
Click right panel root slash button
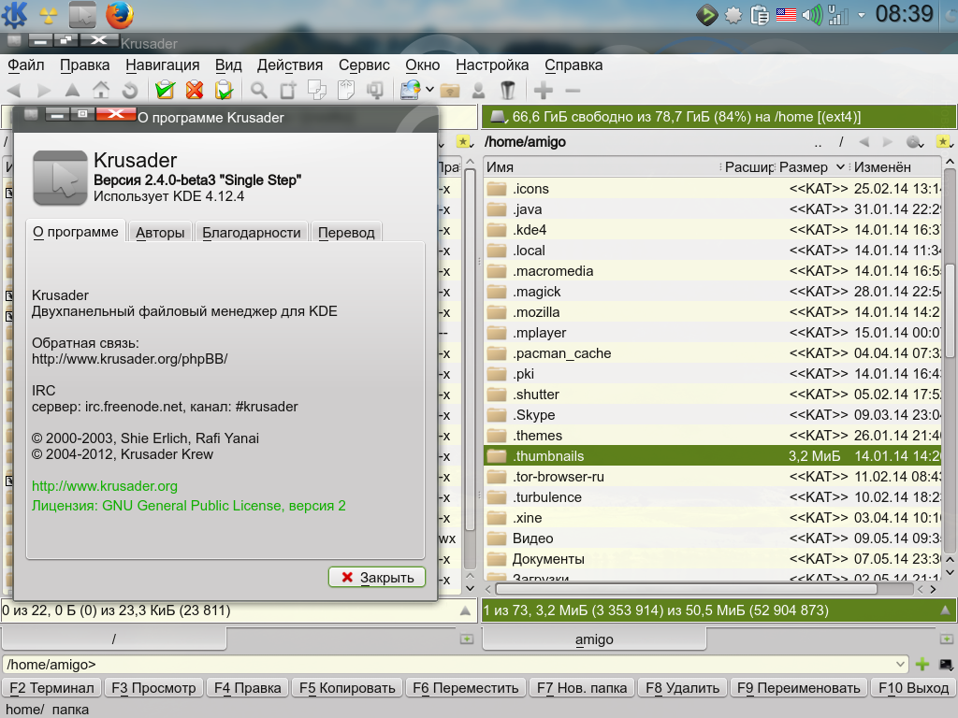click(x=841, y=142)
